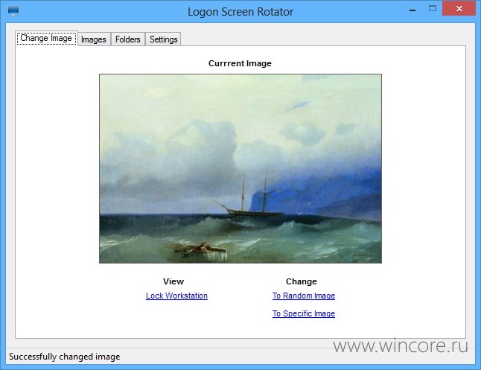481x370 pixels.
Task: Switch to the Images tab
Action: coord(94,39)
